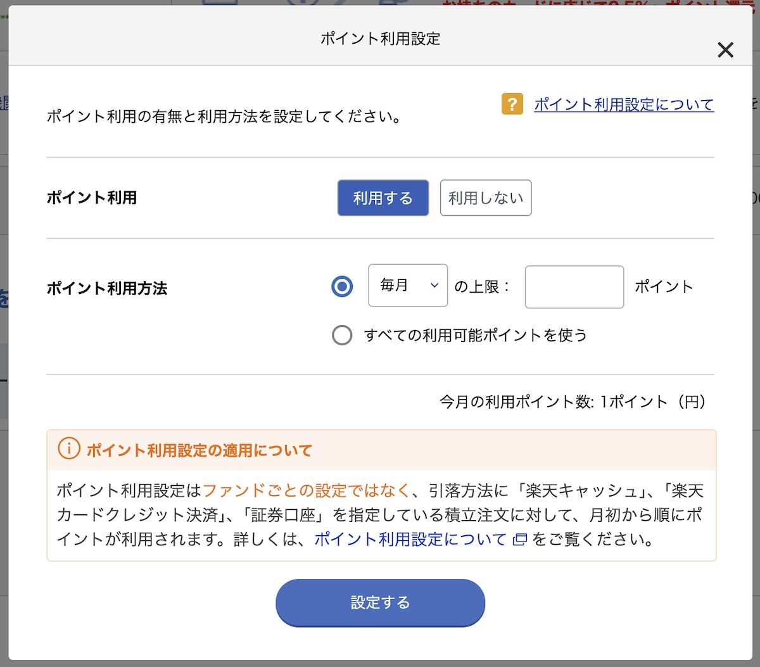Click the point upper limit input field
Viewport: 760px width, 667px height.
pos(574,286)
